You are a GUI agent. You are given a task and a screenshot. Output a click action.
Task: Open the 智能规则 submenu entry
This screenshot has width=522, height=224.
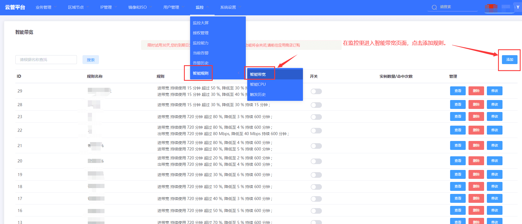click(201, 73)
